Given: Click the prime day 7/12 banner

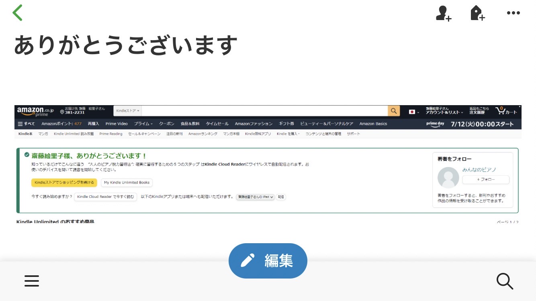Looking at the screenshot, I should [470, 124].
